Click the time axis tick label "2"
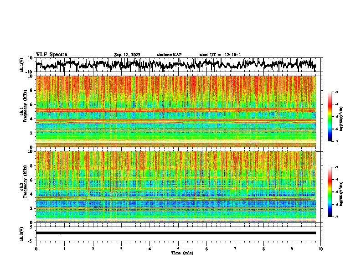Screen dimensions: 361x279 click(x=93, y=249)
